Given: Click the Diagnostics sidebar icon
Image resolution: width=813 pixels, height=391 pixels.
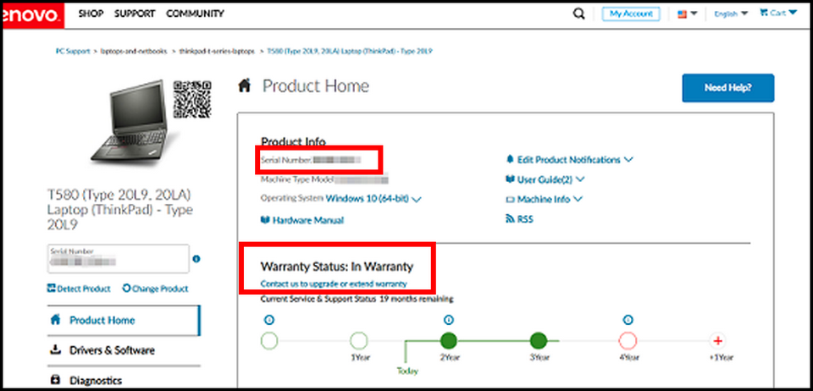Looking at the screenshot, I should point(56,380).
